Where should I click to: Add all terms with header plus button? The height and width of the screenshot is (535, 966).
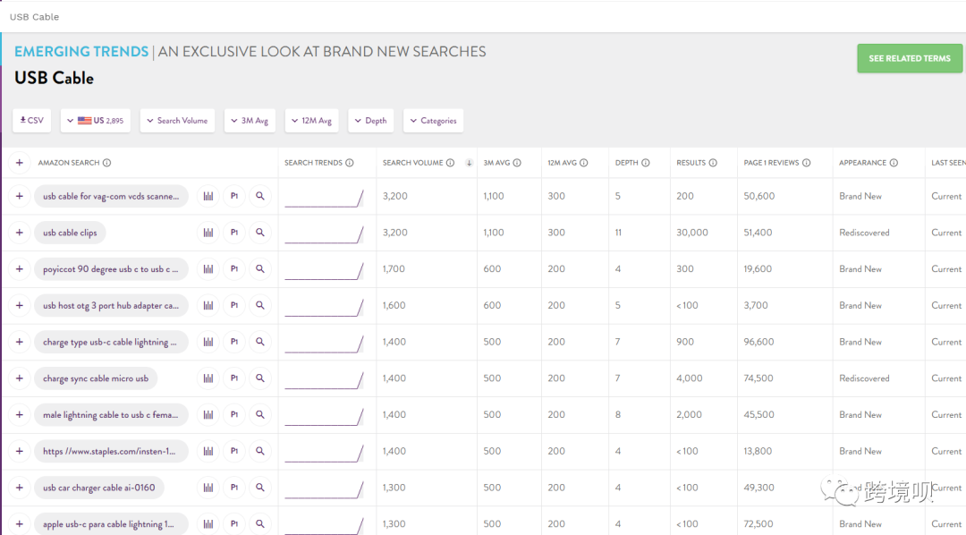click(x=20, y=163)
